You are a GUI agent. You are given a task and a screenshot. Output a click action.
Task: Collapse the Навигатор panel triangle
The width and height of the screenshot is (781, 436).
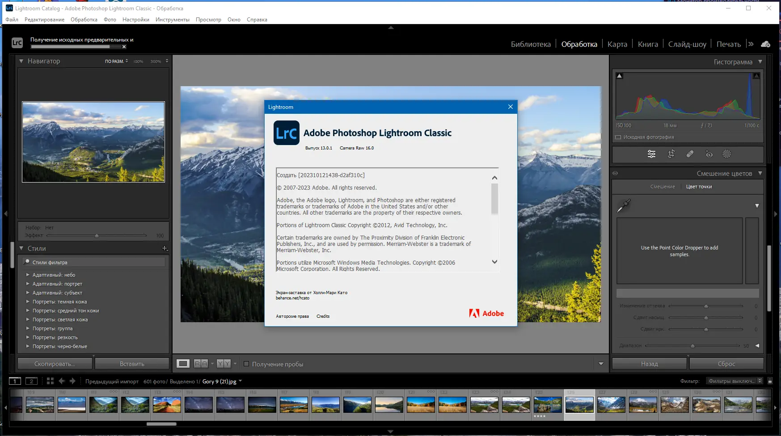click(x=21, y=61)
